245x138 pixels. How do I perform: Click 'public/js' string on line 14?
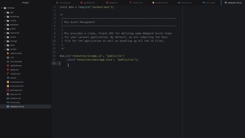[x=114, y=56]
